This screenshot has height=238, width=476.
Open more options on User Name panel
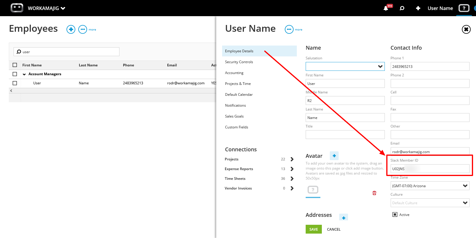289,29
